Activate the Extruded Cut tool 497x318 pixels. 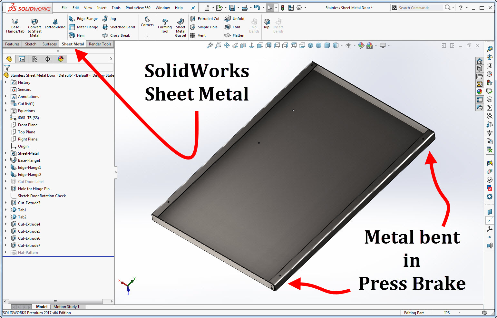[205, 19]
